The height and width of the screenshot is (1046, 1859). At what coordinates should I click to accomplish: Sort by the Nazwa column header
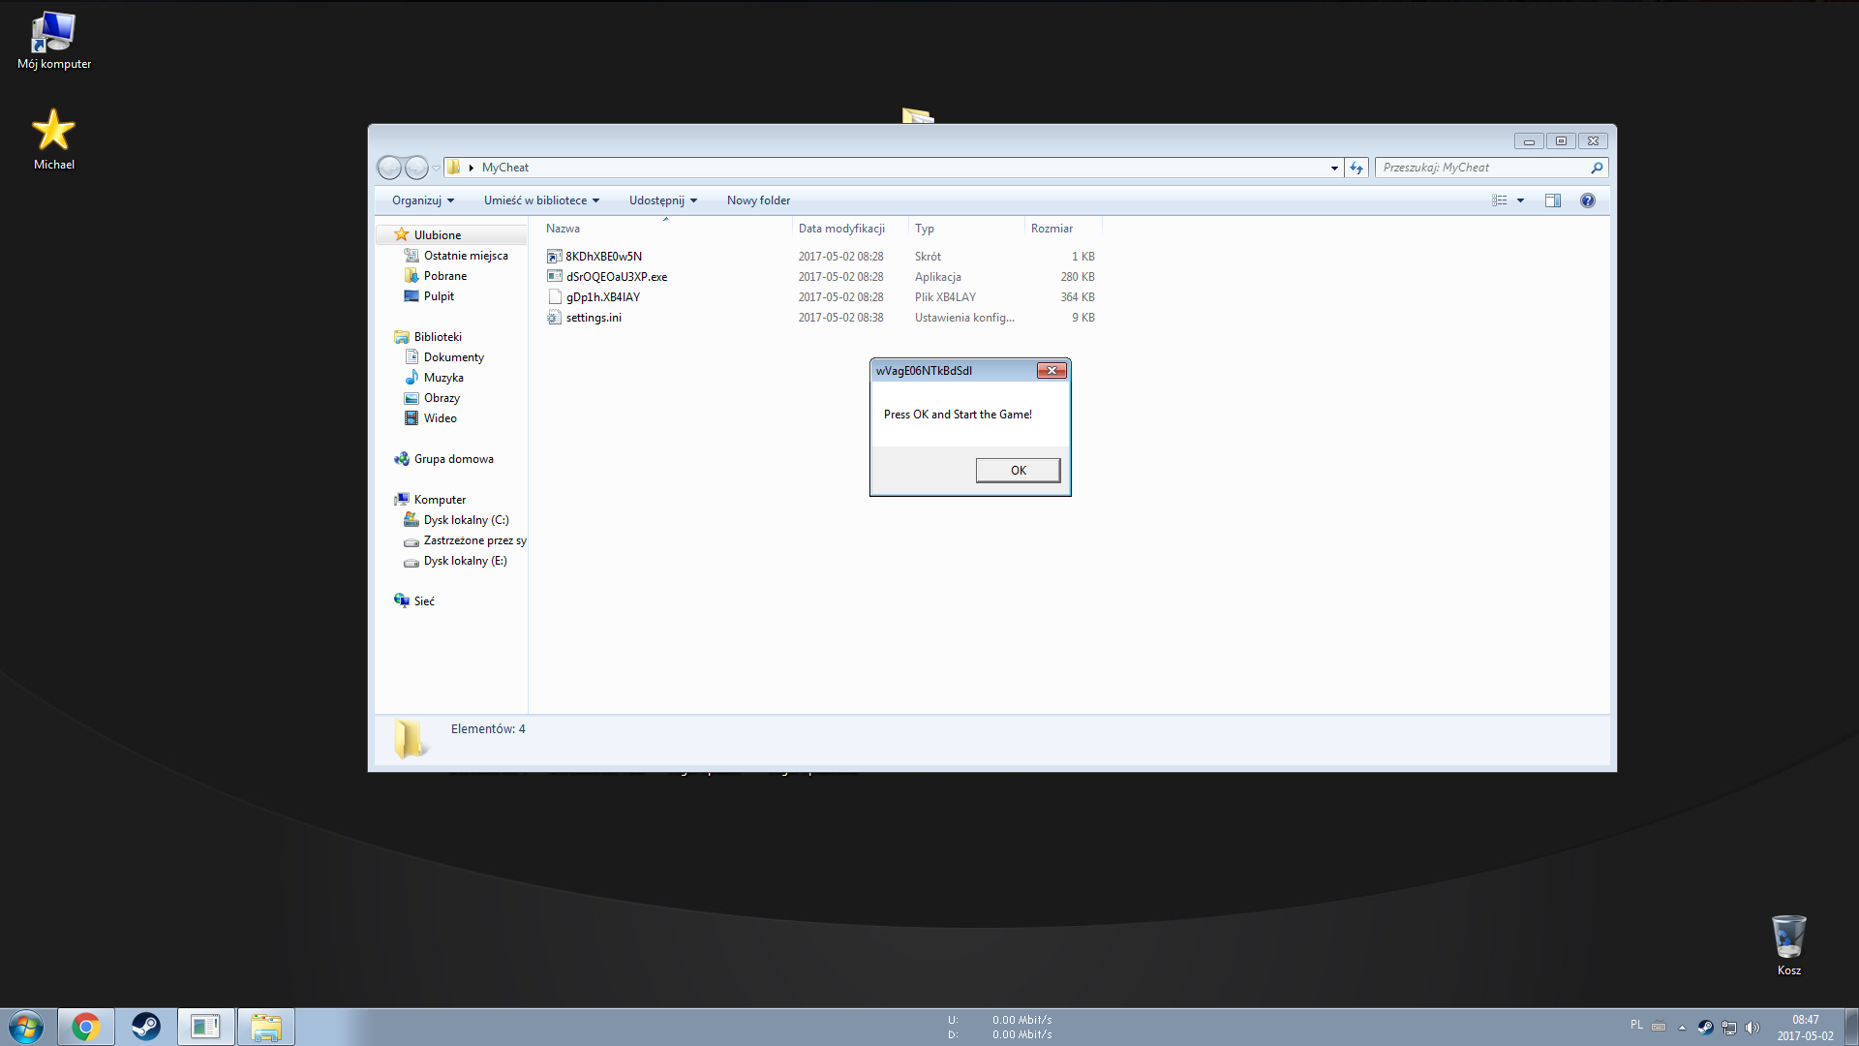coord(666,229)
